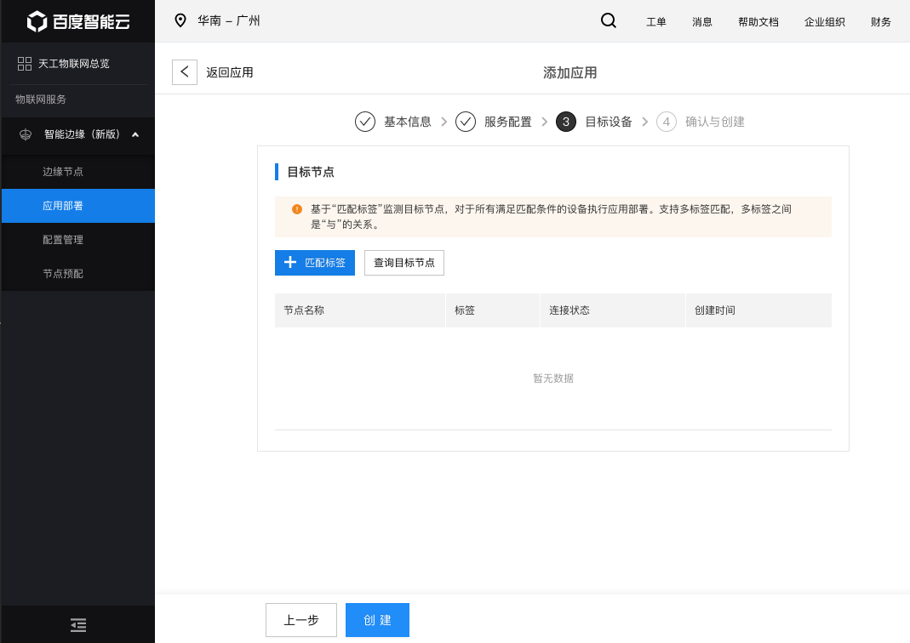
Task: Click the 创建 button
Action: tap(377, 620)
